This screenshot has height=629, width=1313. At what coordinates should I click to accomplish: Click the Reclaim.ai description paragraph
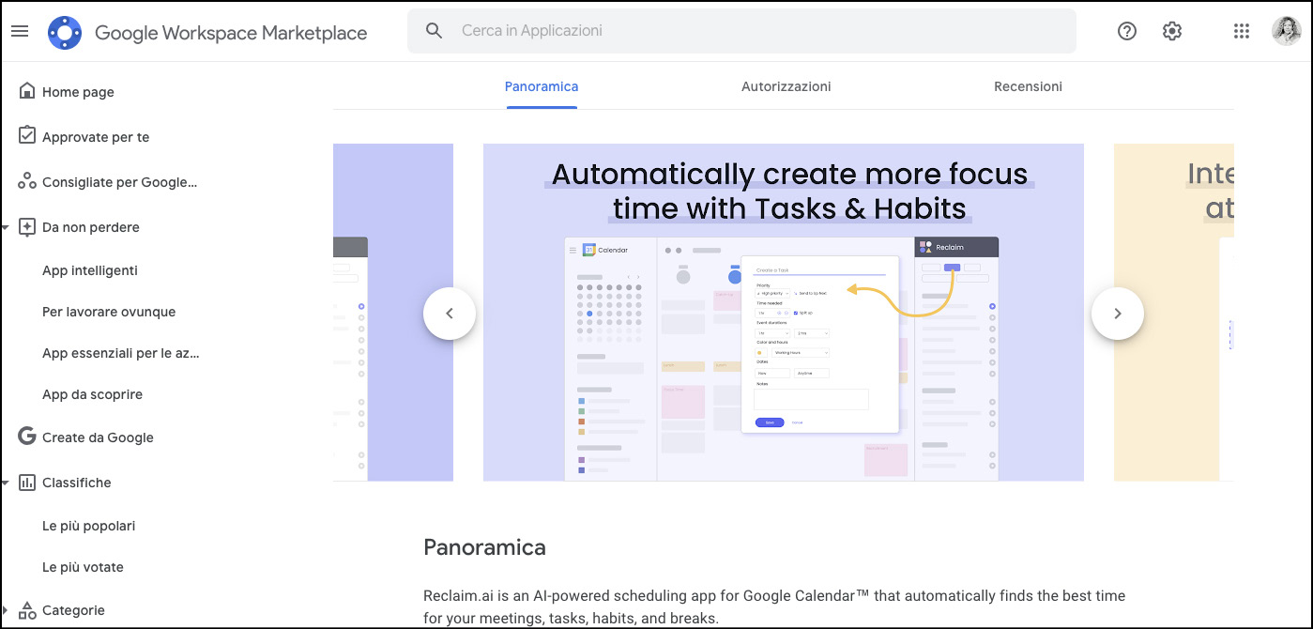coord(774,606)
